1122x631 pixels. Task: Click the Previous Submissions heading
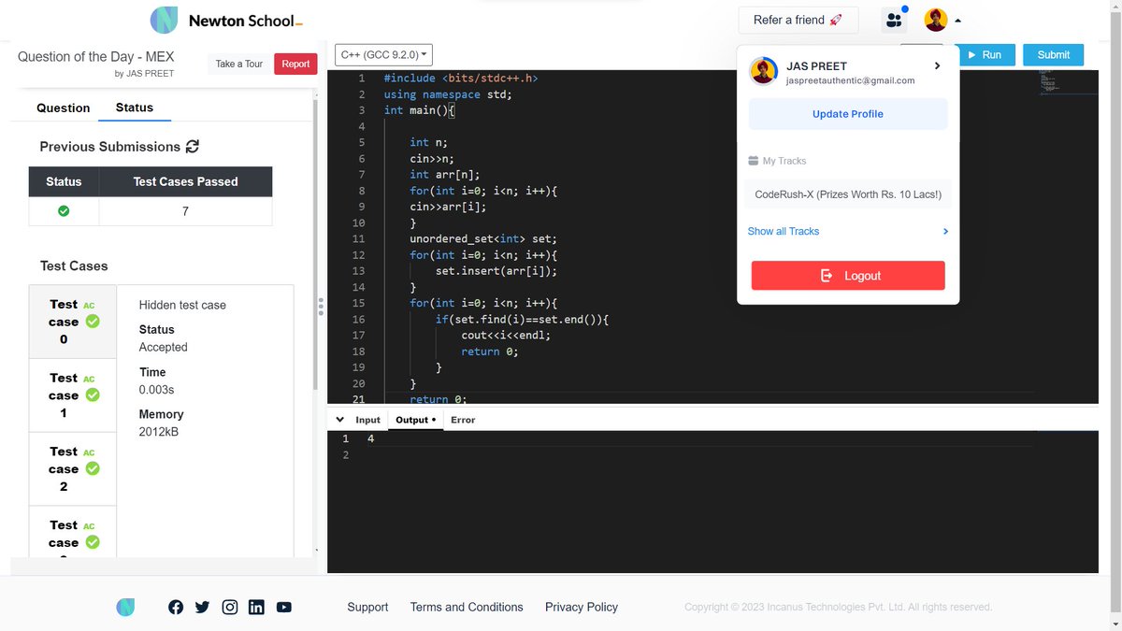[x=110, y=147]
